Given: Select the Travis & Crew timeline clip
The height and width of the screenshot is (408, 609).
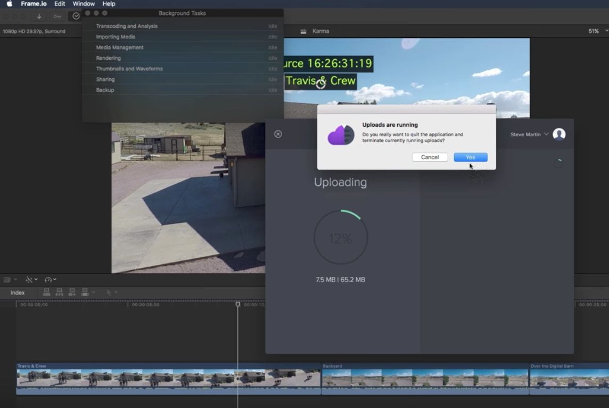Looking at the screenshot, I should pos(168,379).
